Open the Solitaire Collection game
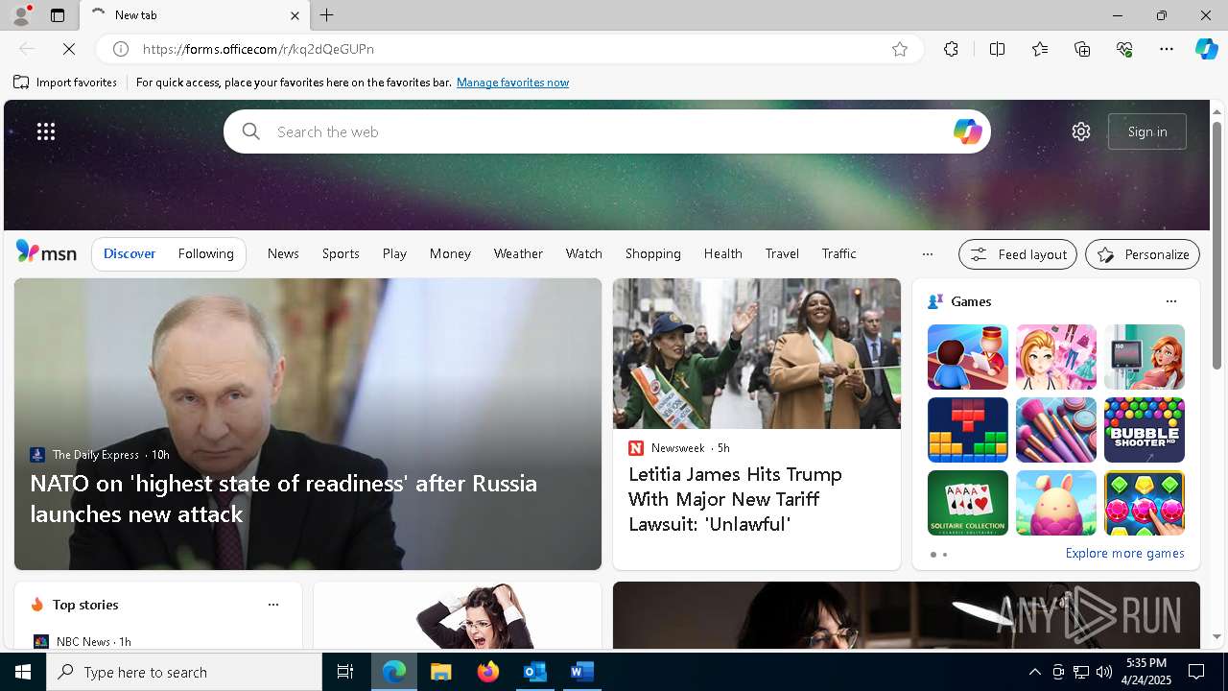The width and height of the screenshot is (1228, 691). [x=968, y=503]
